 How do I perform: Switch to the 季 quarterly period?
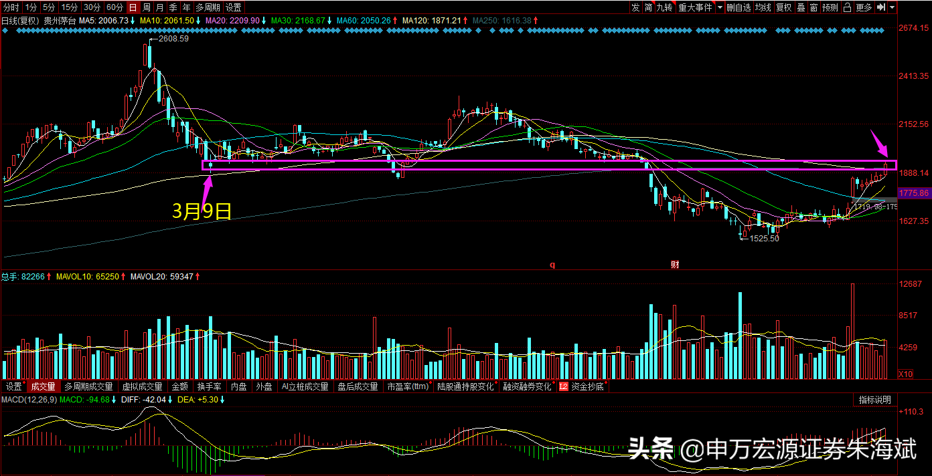tap(173, 7)
